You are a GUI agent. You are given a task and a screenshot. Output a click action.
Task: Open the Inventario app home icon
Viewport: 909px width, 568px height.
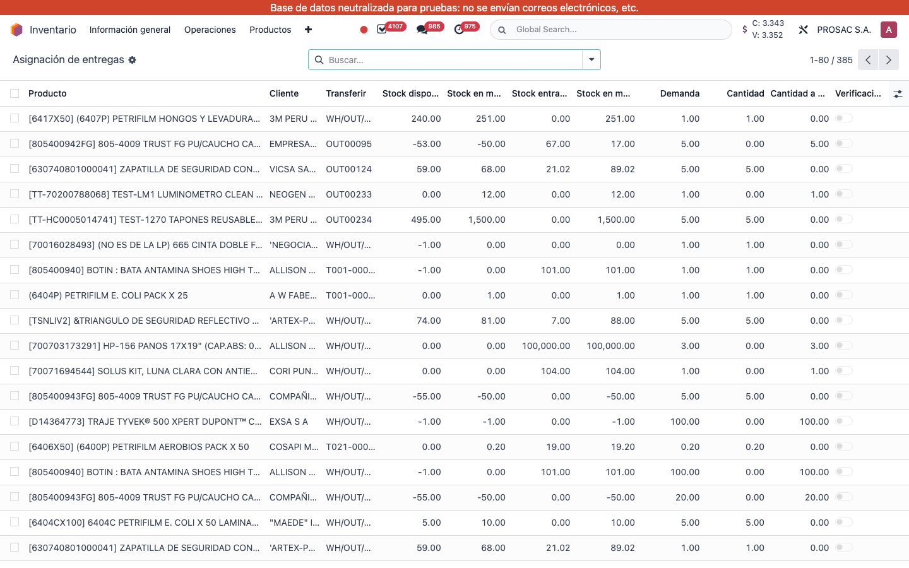(16, 30)
